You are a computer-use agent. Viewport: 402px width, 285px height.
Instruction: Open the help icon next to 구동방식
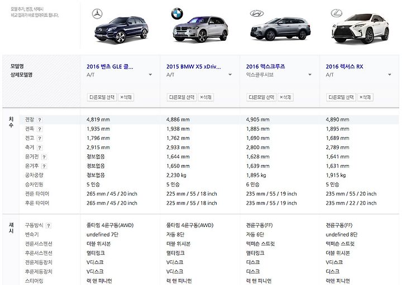point(49,225)
